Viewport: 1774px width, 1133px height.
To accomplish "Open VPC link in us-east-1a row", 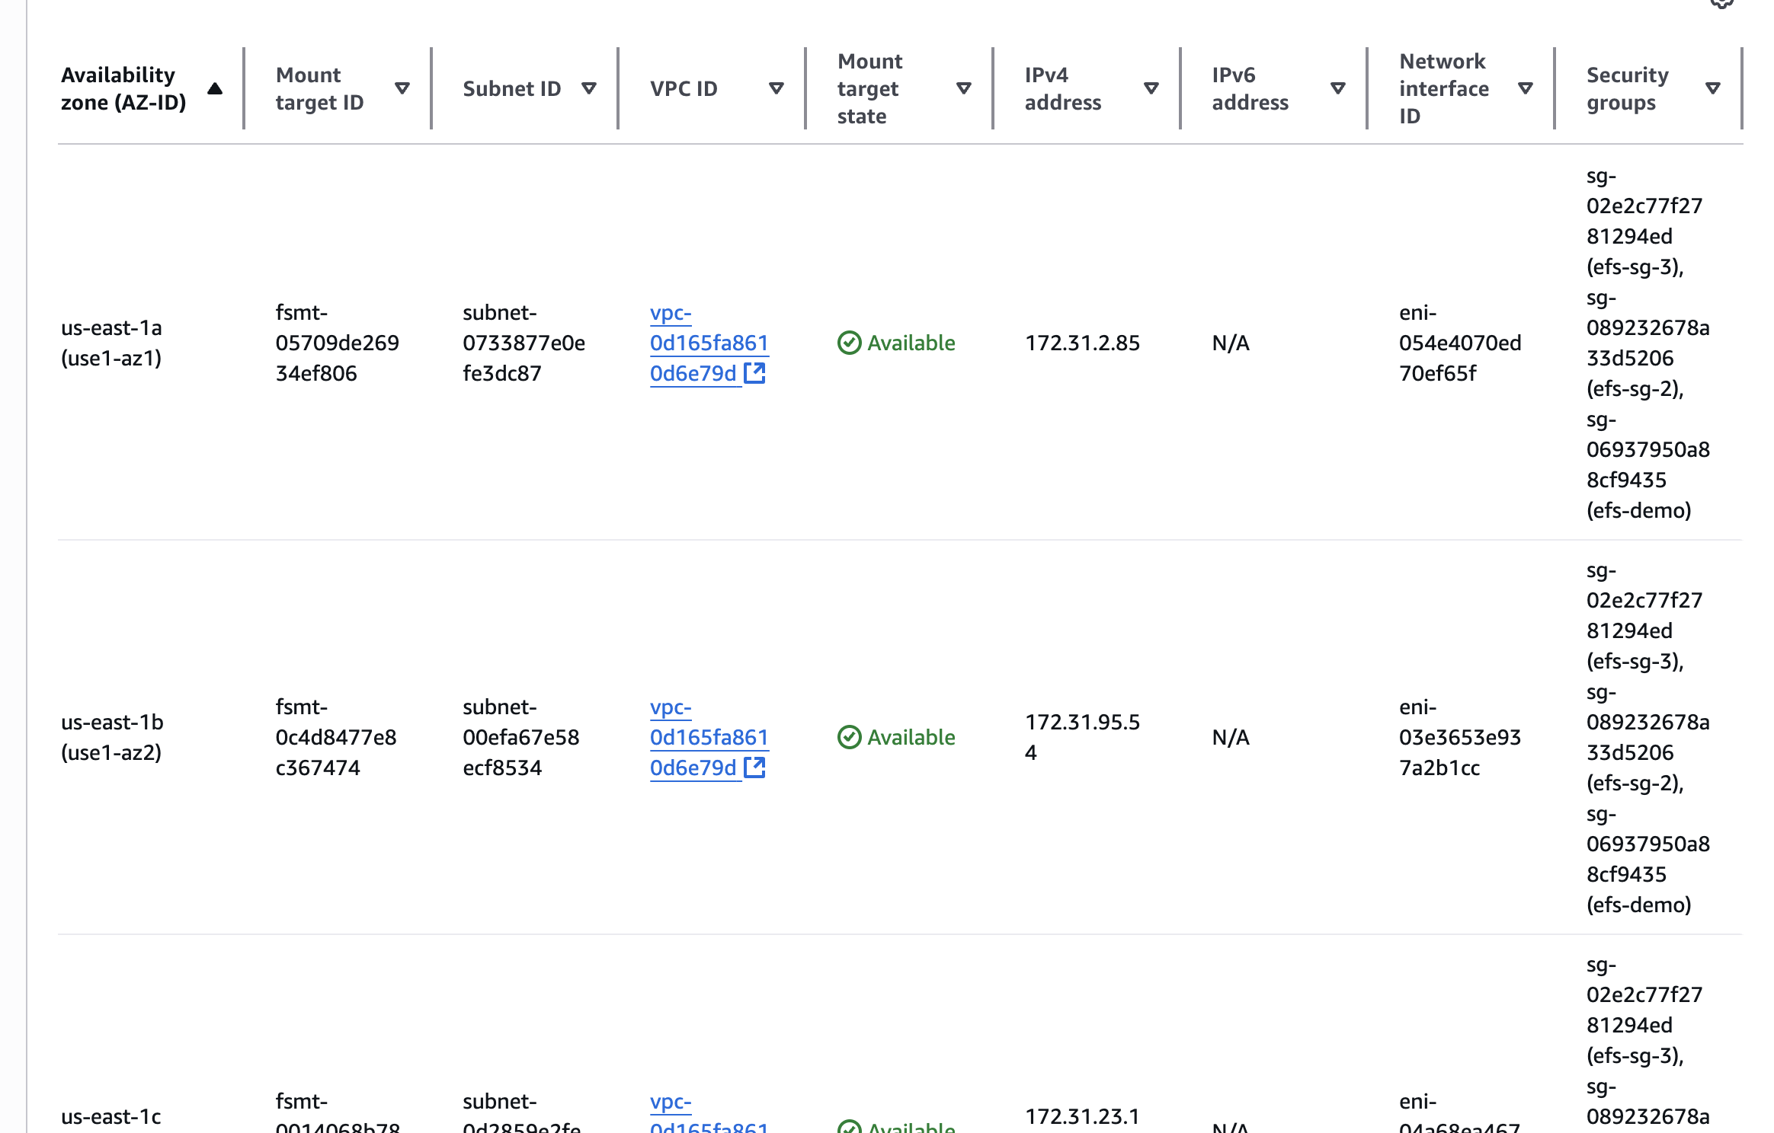I will pos(708,343).
